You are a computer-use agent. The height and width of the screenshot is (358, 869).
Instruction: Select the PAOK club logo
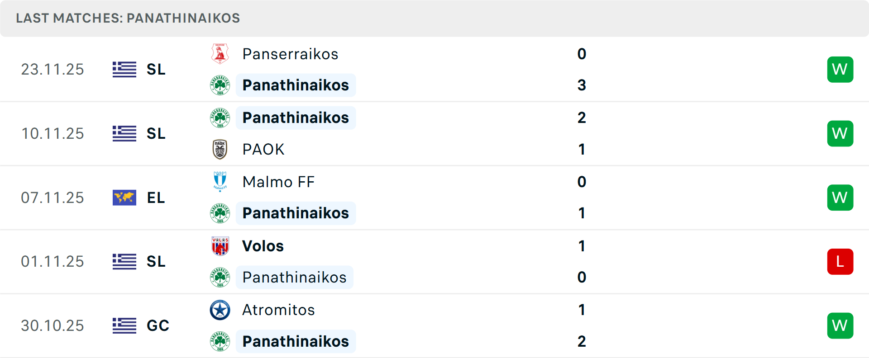[220, 149]
